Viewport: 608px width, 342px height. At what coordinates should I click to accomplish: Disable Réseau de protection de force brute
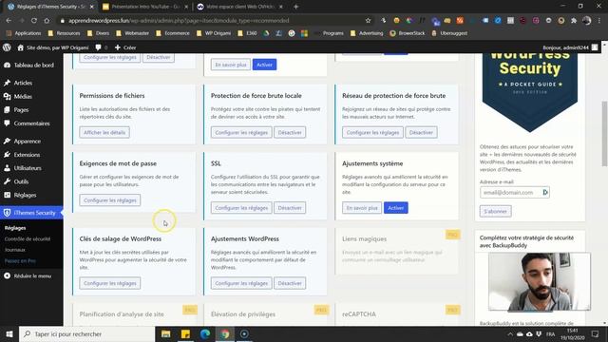[x=421, y=132]
